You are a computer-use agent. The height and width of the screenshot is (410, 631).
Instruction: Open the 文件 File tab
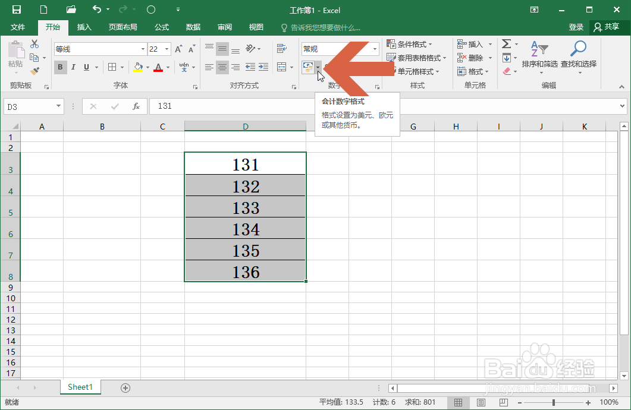pyautogui.click(x=18, y=27)
